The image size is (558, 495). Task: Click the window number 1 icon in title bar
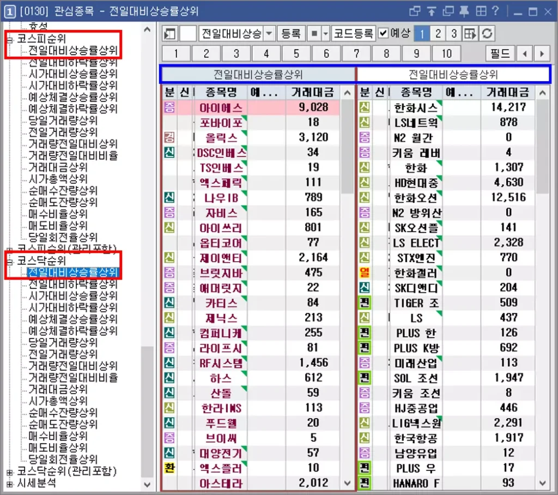point(10,11)
